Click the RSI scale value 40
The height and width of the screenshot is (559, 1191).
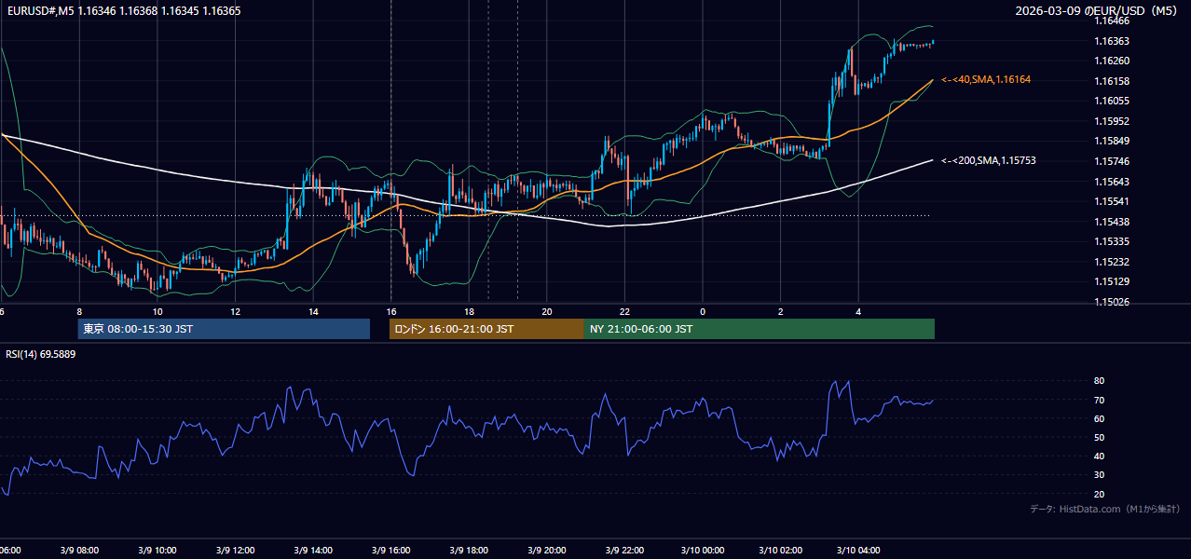1100,456
